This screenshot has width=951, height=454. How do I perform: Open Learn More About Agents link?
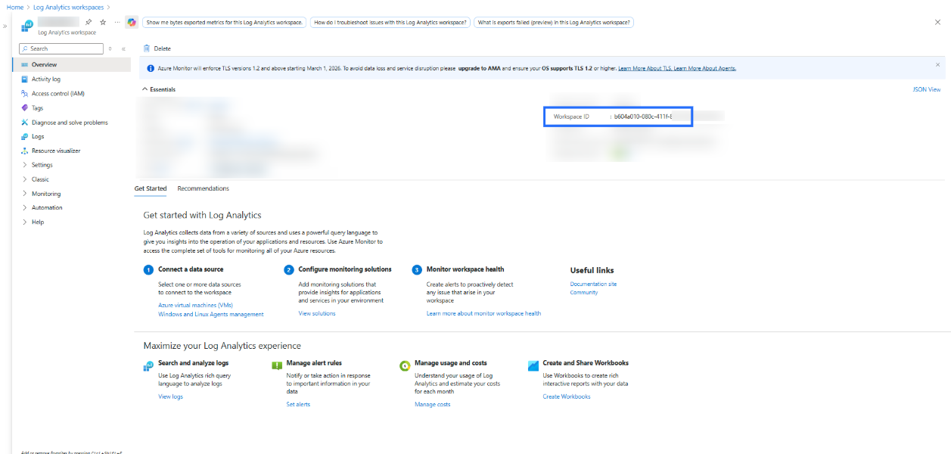(705, 68)
